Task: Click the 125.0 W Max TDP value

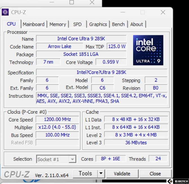Action: [117, 46]
